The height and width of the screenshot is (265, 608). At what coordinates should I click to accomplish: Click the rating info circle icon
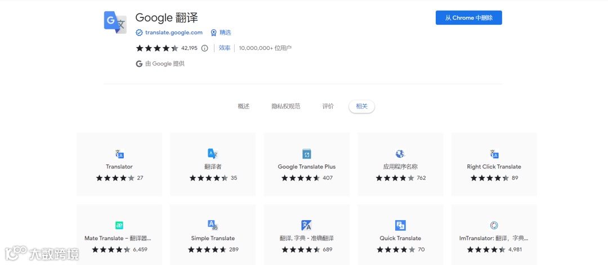point(205,48)
